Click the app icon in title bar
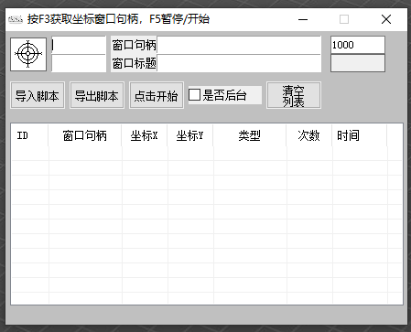This screenshot has height=332, width=411. [16, 19]
